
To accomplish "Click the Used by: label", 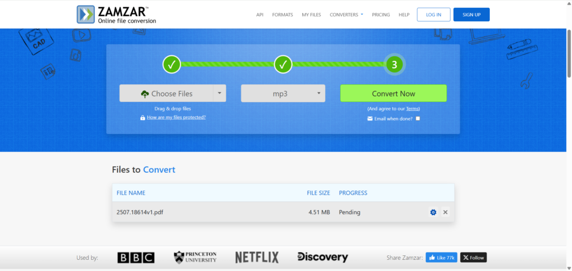I will (87, 258).
